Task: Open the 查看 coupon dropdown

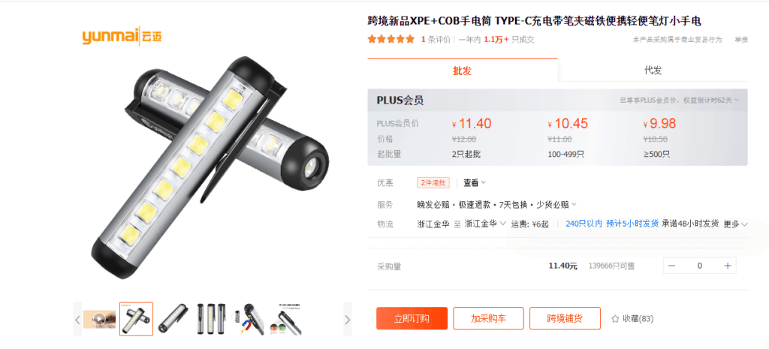Action: click(475, 183)
